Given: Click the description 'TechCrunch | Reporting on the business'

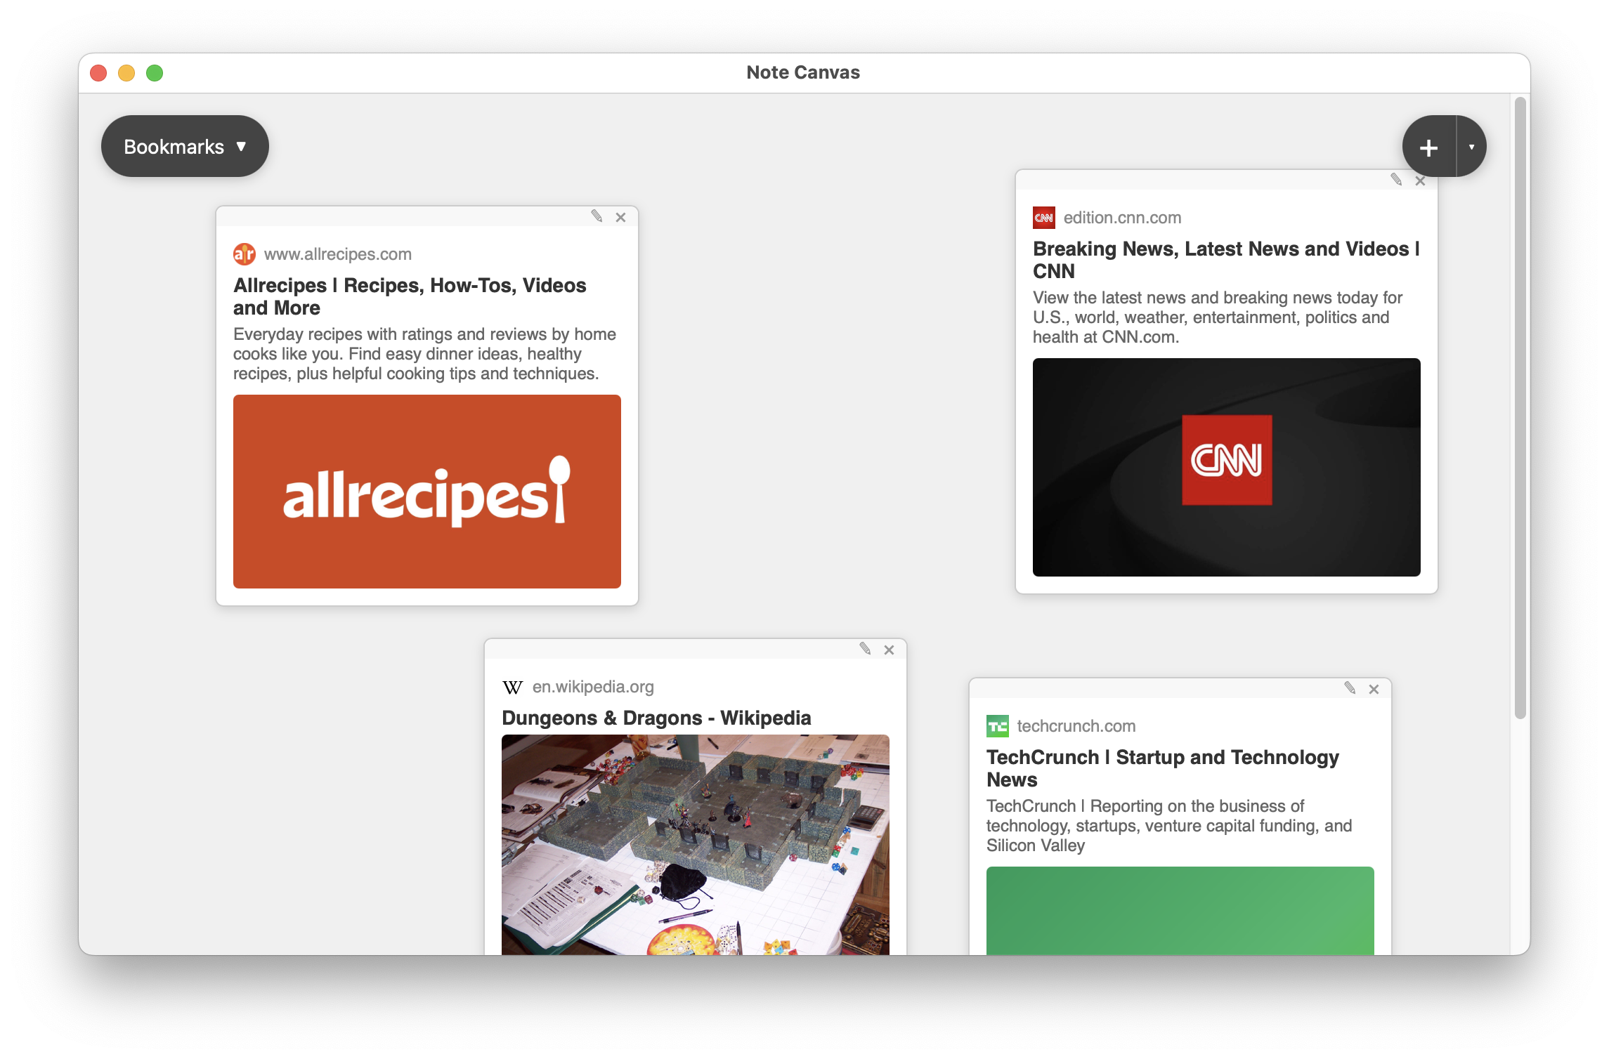Looking at the screenshot, I should tap(1169, 826).
